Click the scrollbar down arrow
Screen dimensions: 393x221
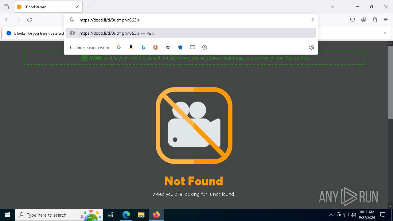pyautogui.click(x=390, y=206)
